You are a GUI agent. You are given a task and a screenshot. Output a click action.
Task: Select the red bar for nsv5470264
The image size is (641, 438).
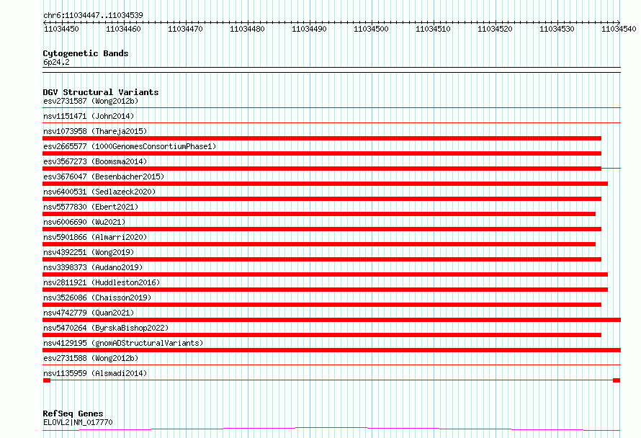pos(322,335)
